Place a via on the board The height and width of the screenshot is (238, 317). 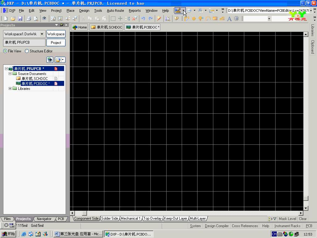(x=201, y=19)
